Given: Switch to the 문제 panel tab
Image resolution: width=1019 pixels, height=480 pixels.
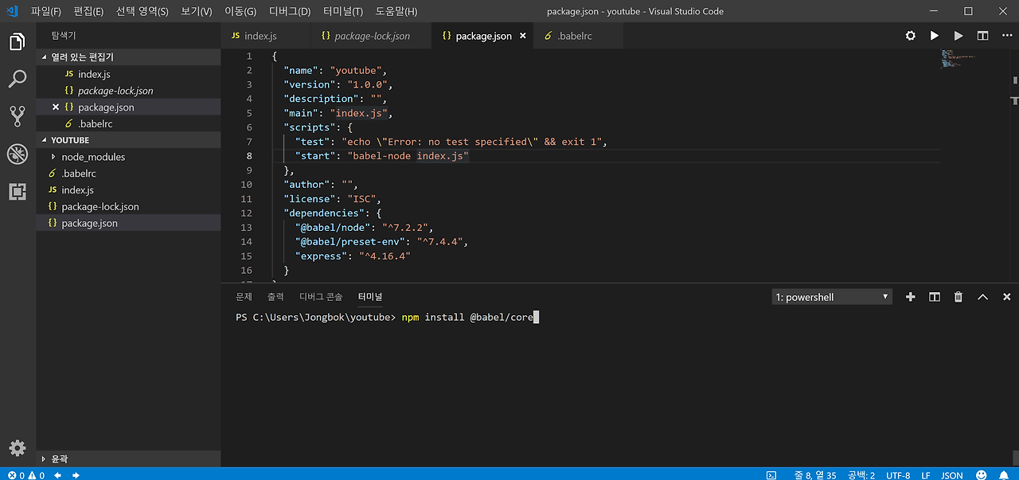Looking at the screenshot, I should (x=244, y=297).
